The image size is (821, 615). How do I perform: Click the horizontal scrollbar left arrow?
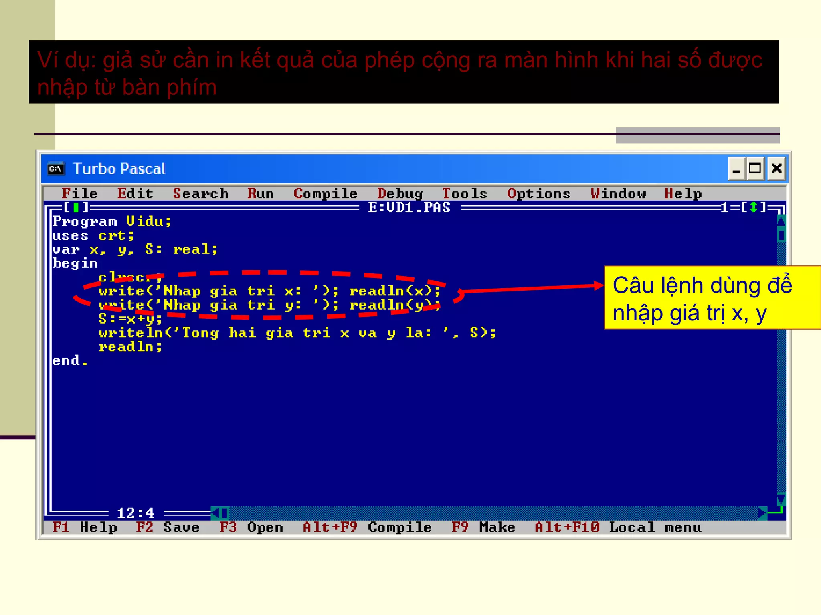click(215, 513)
